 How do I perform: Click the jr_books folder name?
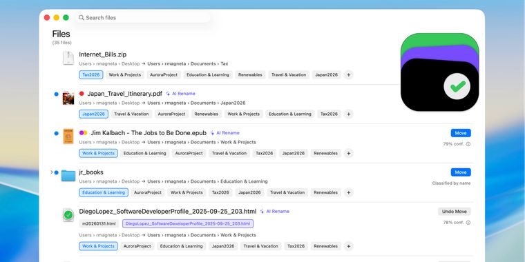91,172
